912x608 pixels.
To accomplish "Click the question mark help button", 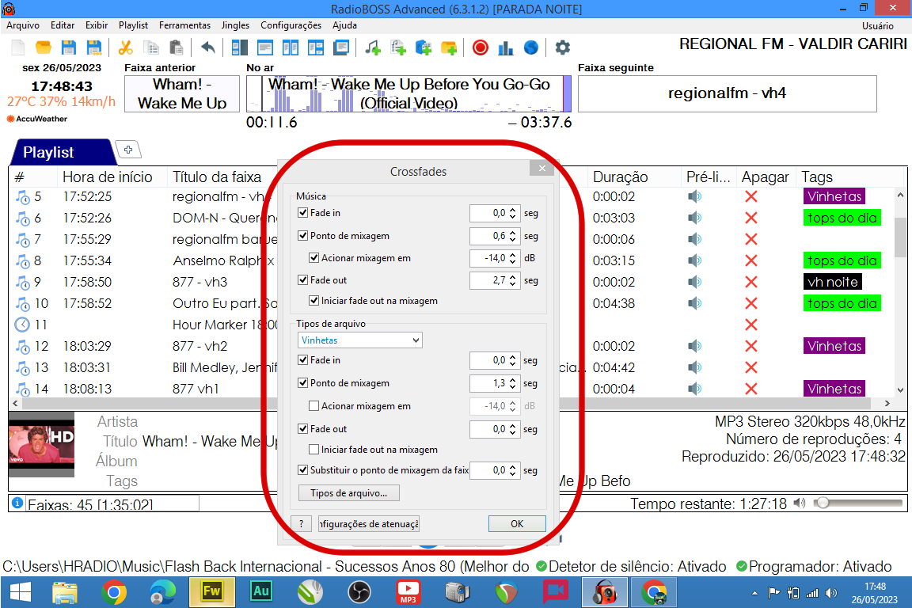I will click(302, 523).
